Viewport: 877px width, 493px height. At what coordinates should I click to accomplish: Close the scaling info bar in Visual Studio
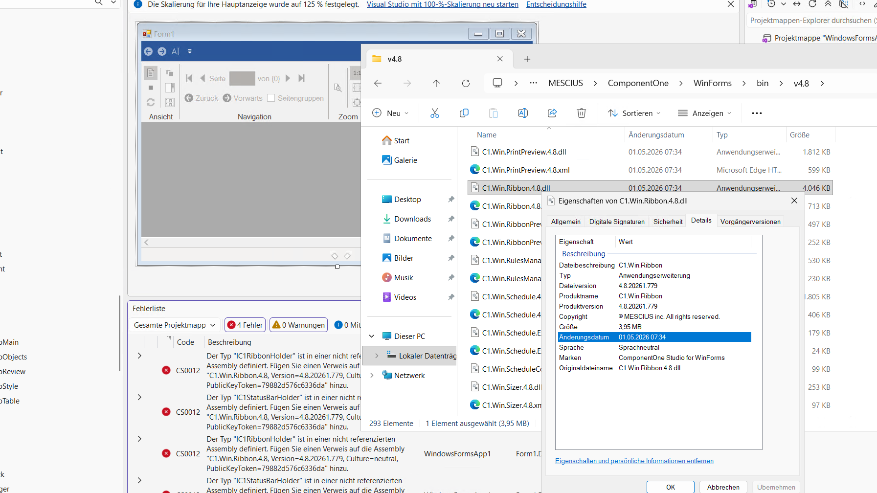click(731, 4)
